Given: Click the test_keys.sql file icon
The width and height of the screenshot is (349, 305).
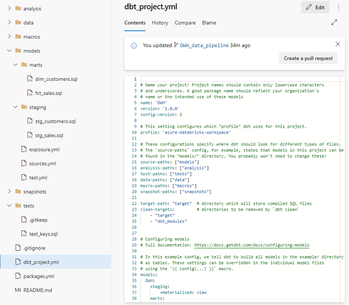Looking at the screenshot, I should (24, 234).
